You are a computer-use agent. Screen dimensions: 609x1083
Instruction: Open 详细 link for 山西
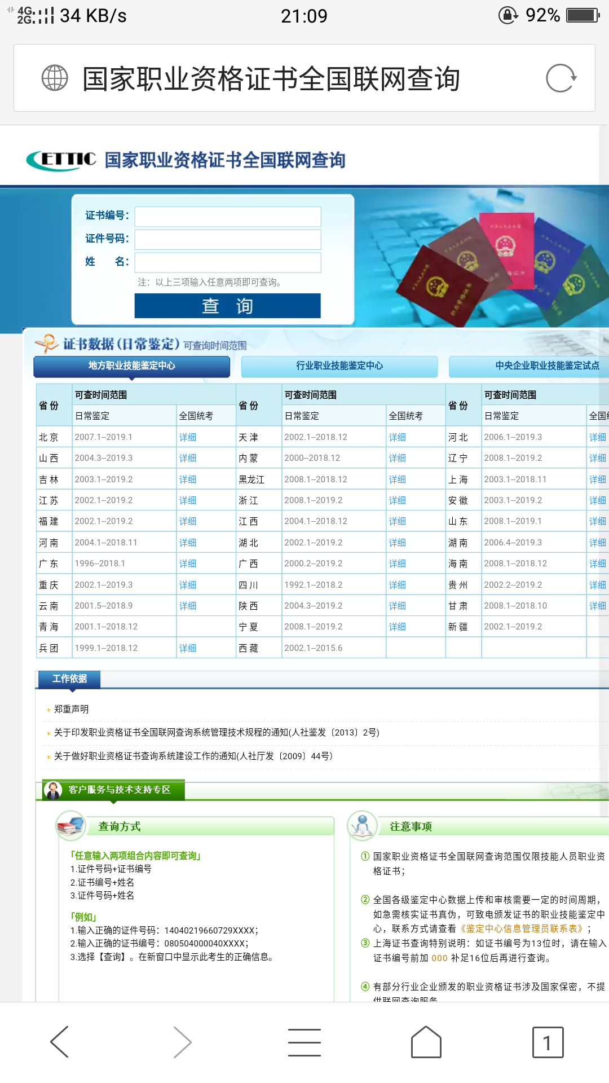188,458
